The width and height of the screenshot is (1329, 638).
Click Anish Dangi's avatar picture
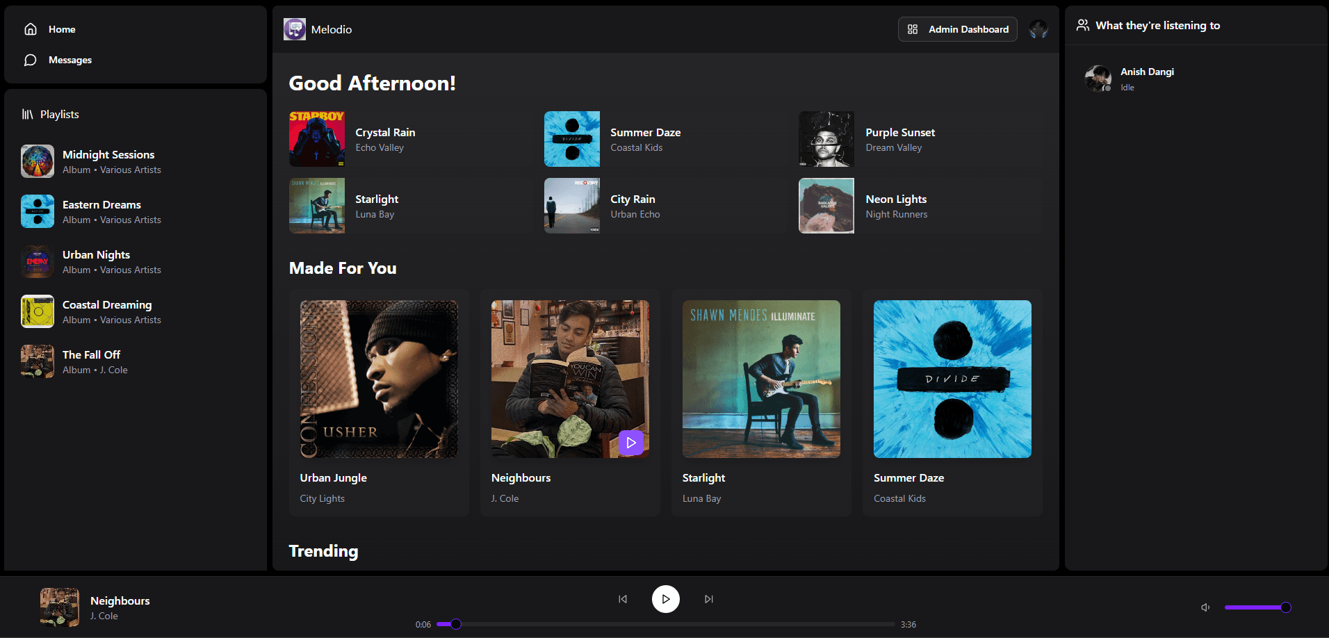pyautogui.click(x=1098, y=79)
